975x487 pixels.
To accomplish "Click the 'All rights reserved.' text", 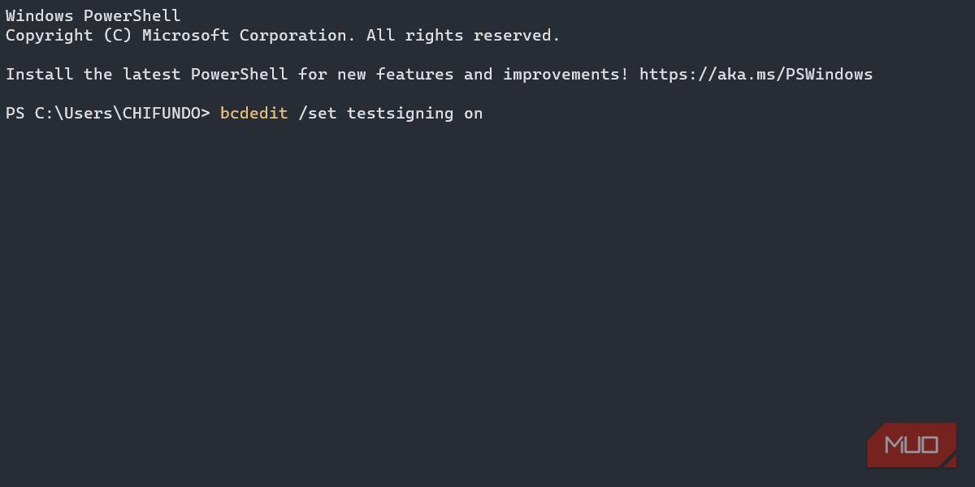I will pyautogui.click(x=463, y=36).
